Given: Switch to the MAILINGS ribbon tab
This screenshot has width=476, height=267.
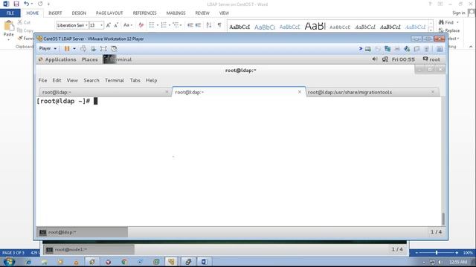Looking at the screenshot, I should pos(176,13).
